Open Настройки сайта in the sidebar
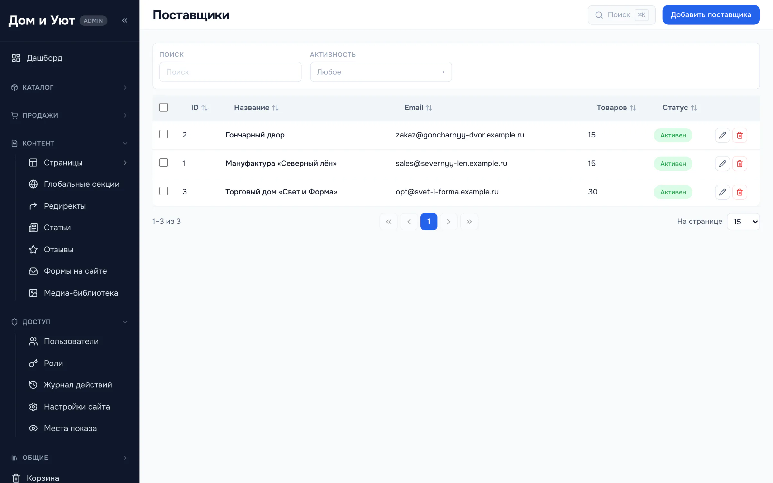 point(77,407)
